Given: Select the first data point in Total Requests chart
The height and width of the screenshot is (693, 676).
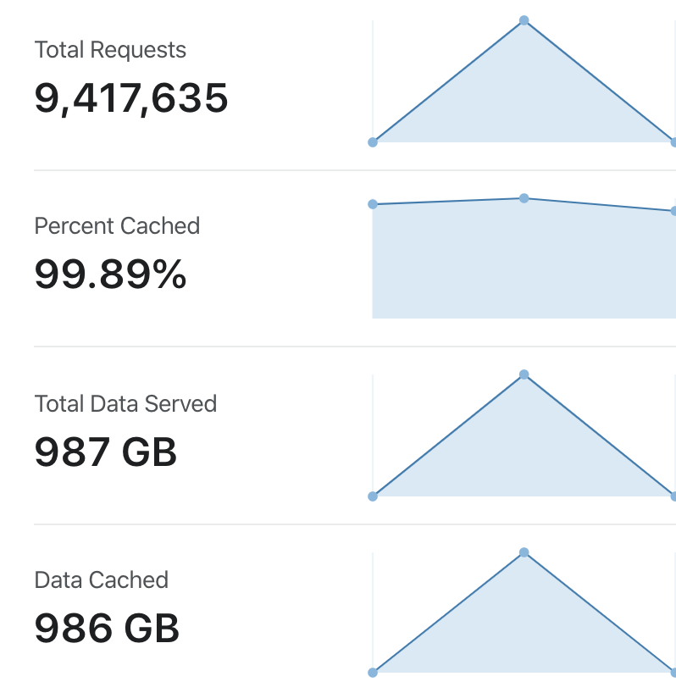Looking at the screenshot, I should (373, 142).
